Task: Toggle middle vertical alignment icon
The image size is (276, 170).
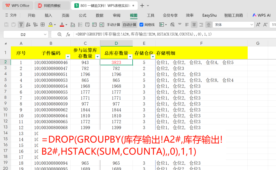Action: point(208,25)
